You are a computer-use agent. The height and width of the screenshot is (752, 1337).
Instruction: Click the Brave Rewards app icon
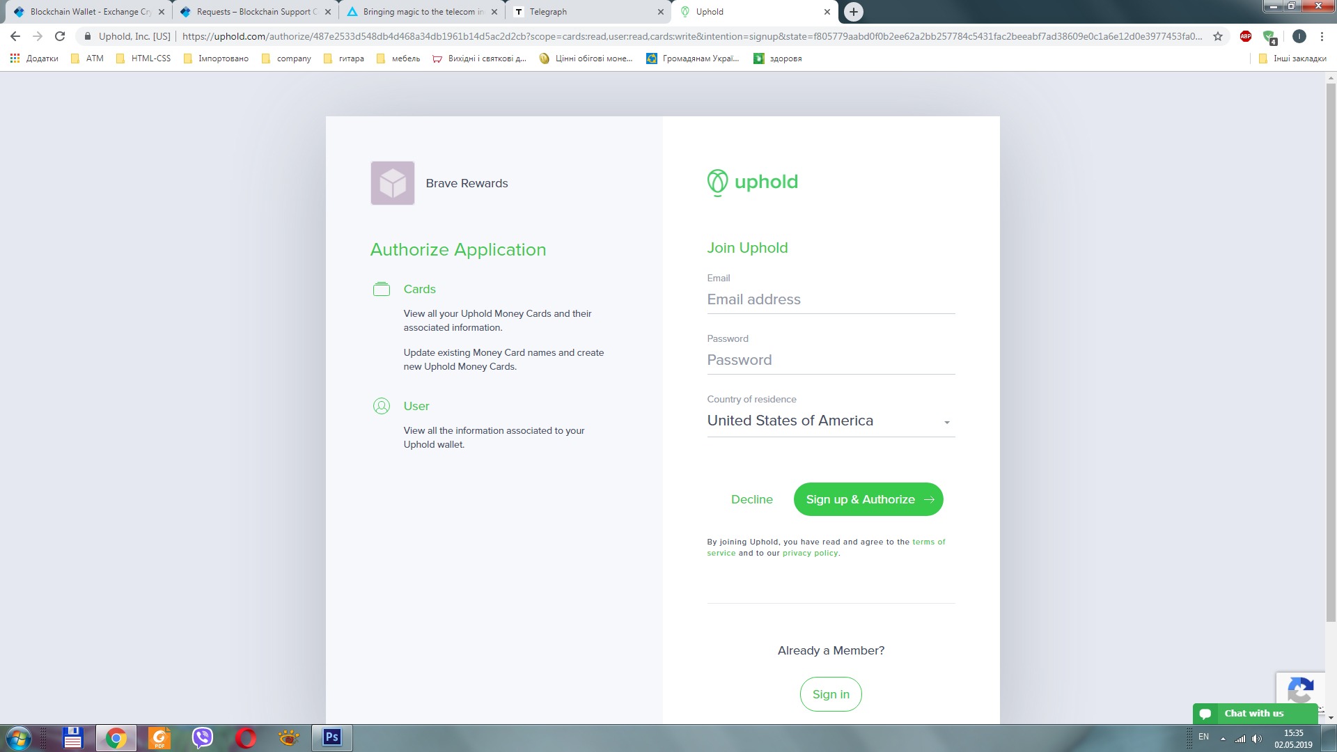(392, 183)
